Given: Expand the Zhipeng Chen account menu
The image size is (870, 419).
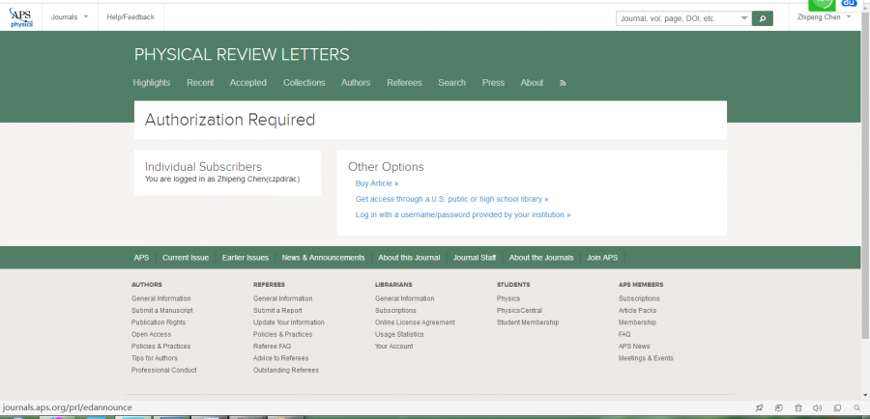Looking at the screenshot, I should point(824,17).
